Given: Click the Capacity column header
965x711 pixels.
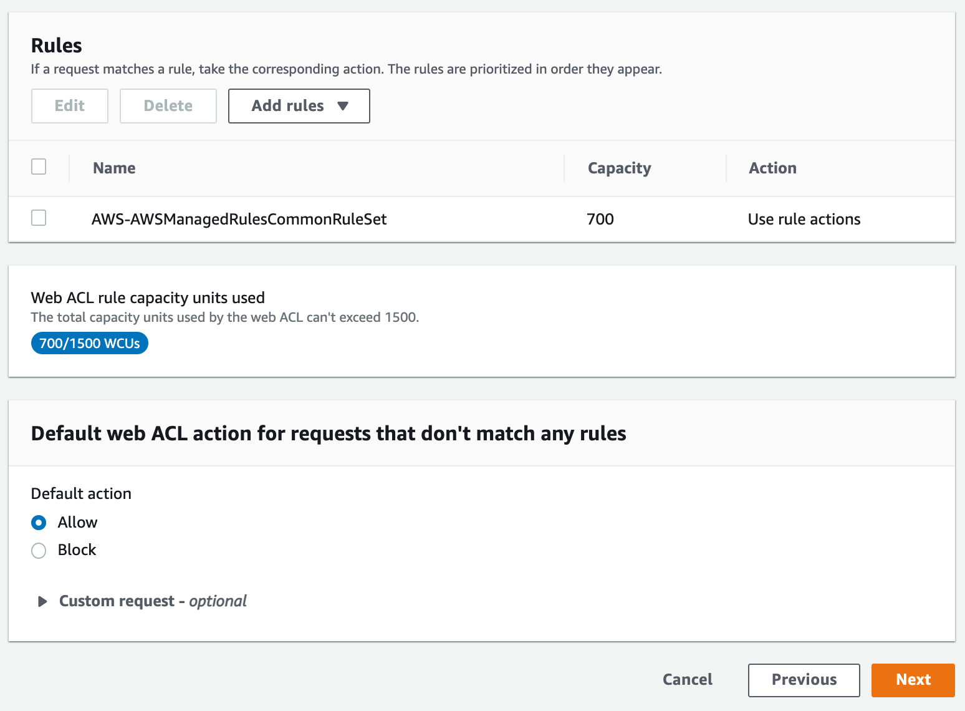Looking at the screenshot, I should click(x=619, y=168).
